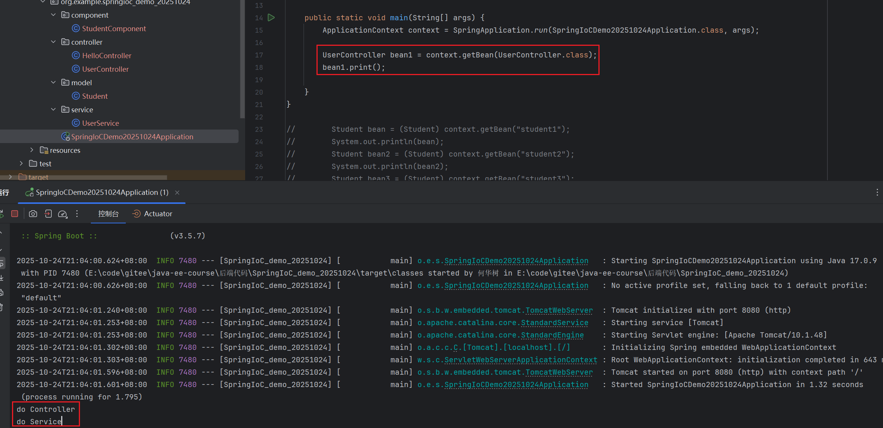The width and height of the screenshot is (883, 428).
Task: Expand the resources folder
Action: pyautogui.click(x=32, y=150)
